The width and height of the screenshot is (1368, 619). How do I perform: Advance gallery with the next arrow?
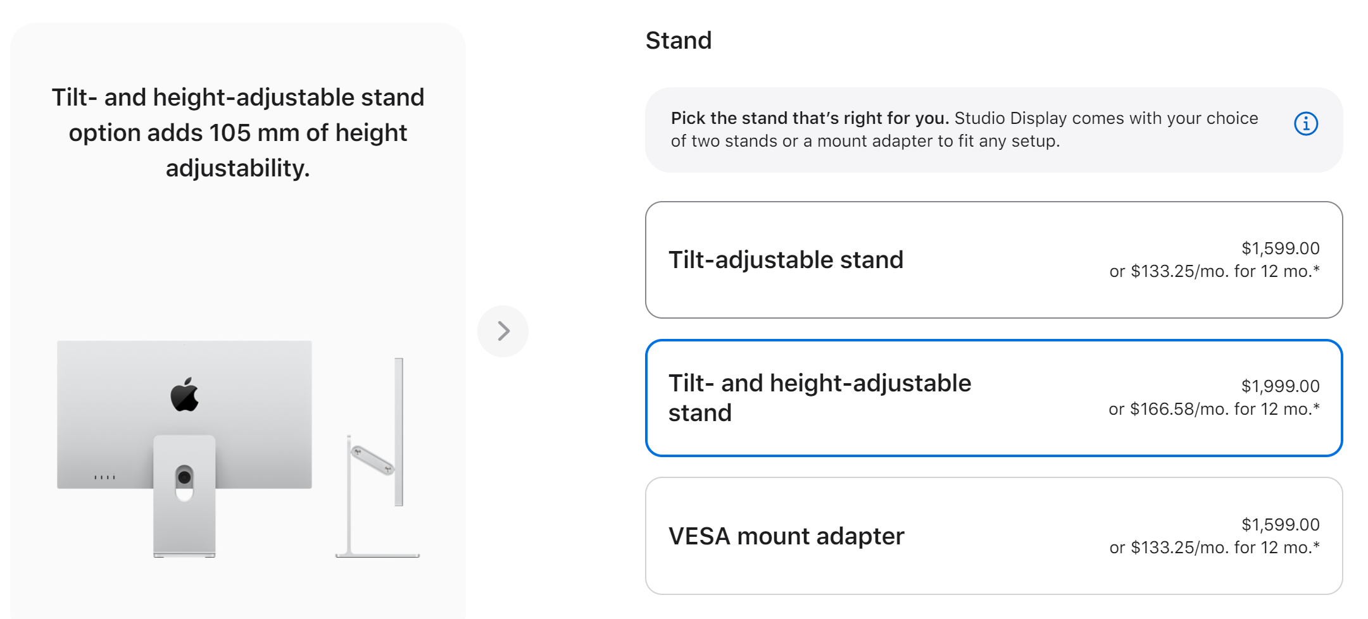503,331
